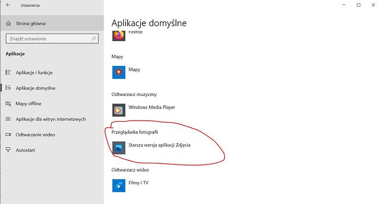
Task: Close the Ustawienia window
Action: point(373,5)
